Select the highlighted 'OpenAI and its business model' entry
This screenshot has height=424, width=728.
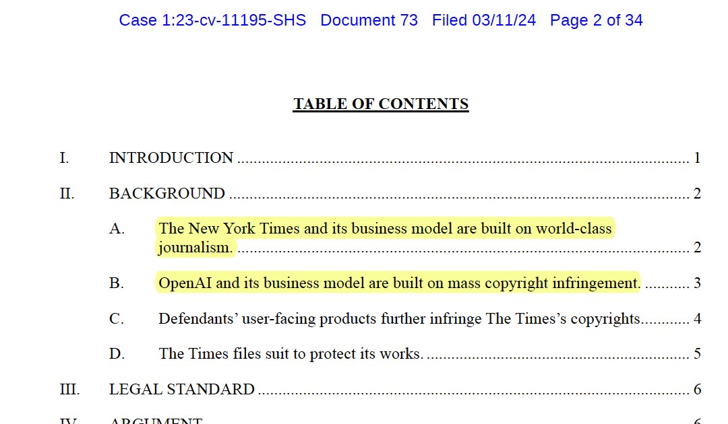coord(399,283)
